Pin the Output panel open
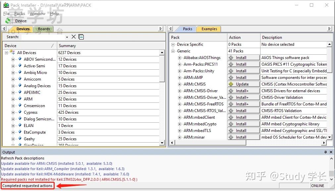Viewport: 335px width, 191px height. click(x=325, y=152)
